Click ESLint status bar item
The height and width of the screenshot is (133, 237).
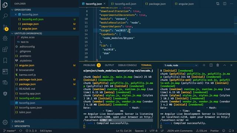click(x=201, y=131)
